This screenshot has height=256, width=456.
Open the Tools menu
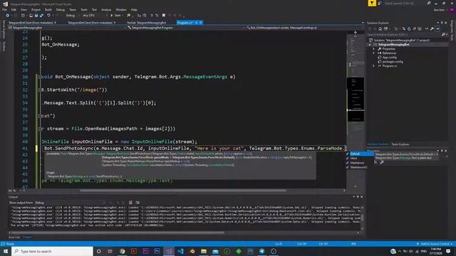pyautogui.click(x=84, y=9)
